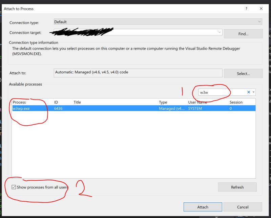The image size is (271, 218).
Task: Close the Attach to Process dialog
Action: click(261, 8)
